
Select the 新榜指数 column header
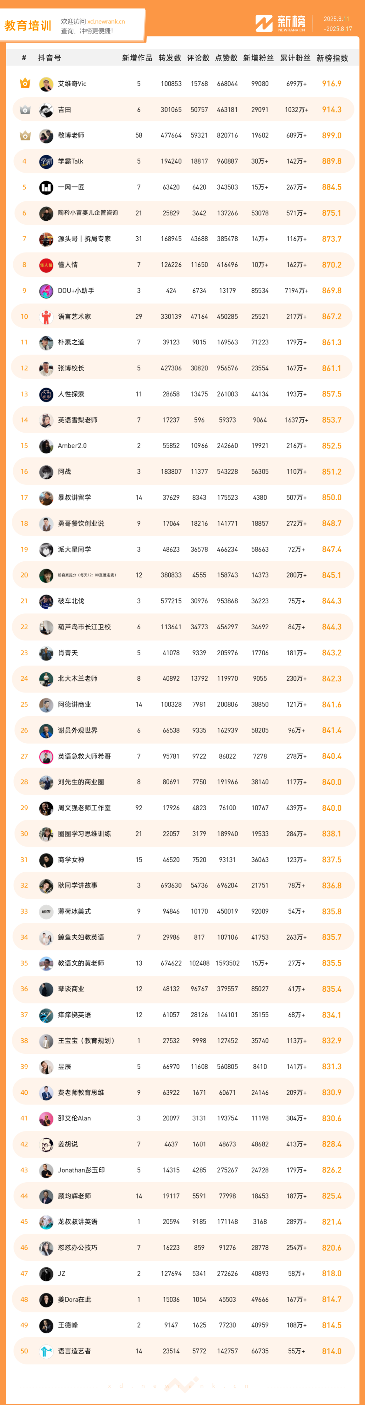coord(332,58)
